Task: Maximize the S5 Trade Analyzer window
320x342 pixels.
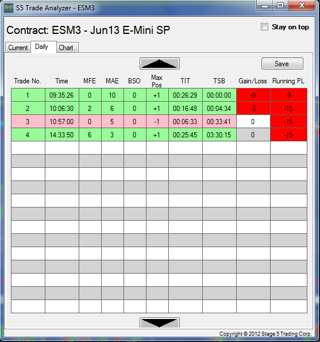Action: [x=280, y=5]
